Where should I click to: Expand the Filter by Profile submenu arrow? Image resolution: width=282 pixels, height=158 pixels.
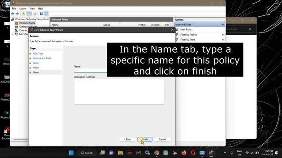point(223,35)
